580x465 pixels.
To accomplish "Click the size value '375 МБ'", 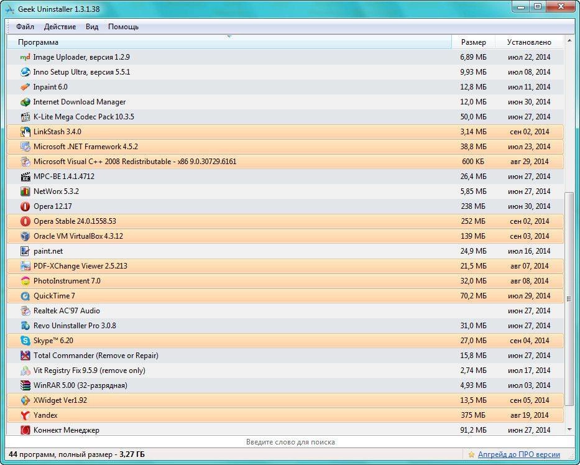I will pyautogui.click(x=473, y=415).
